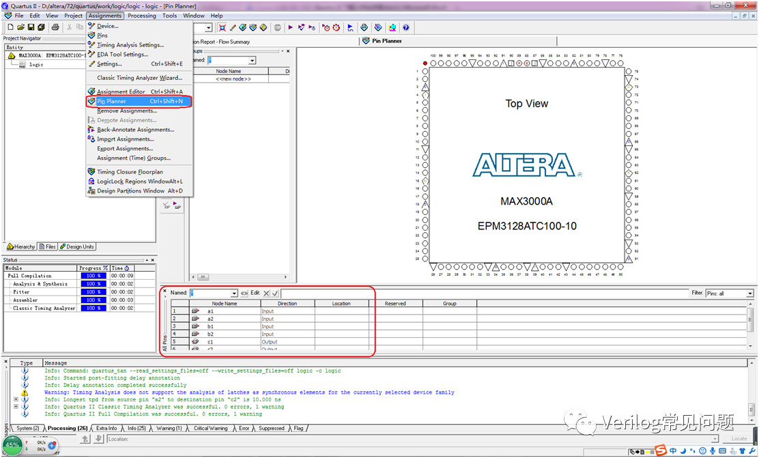The width and height of the screenshot is (759, 458).
Task: Click the confirm edit checkmark button
Action: tap(275, 294)
